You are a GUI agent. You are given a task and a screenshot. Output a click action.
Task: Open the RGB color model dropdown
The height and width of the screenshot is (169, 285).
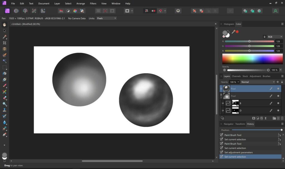point(275,37)
